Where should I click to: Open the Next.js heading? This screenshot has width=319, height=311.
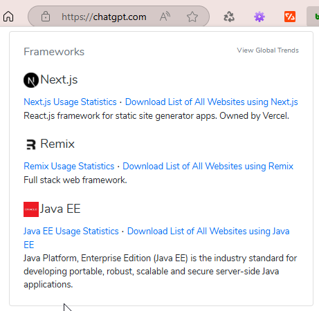(x=59, y=79)
